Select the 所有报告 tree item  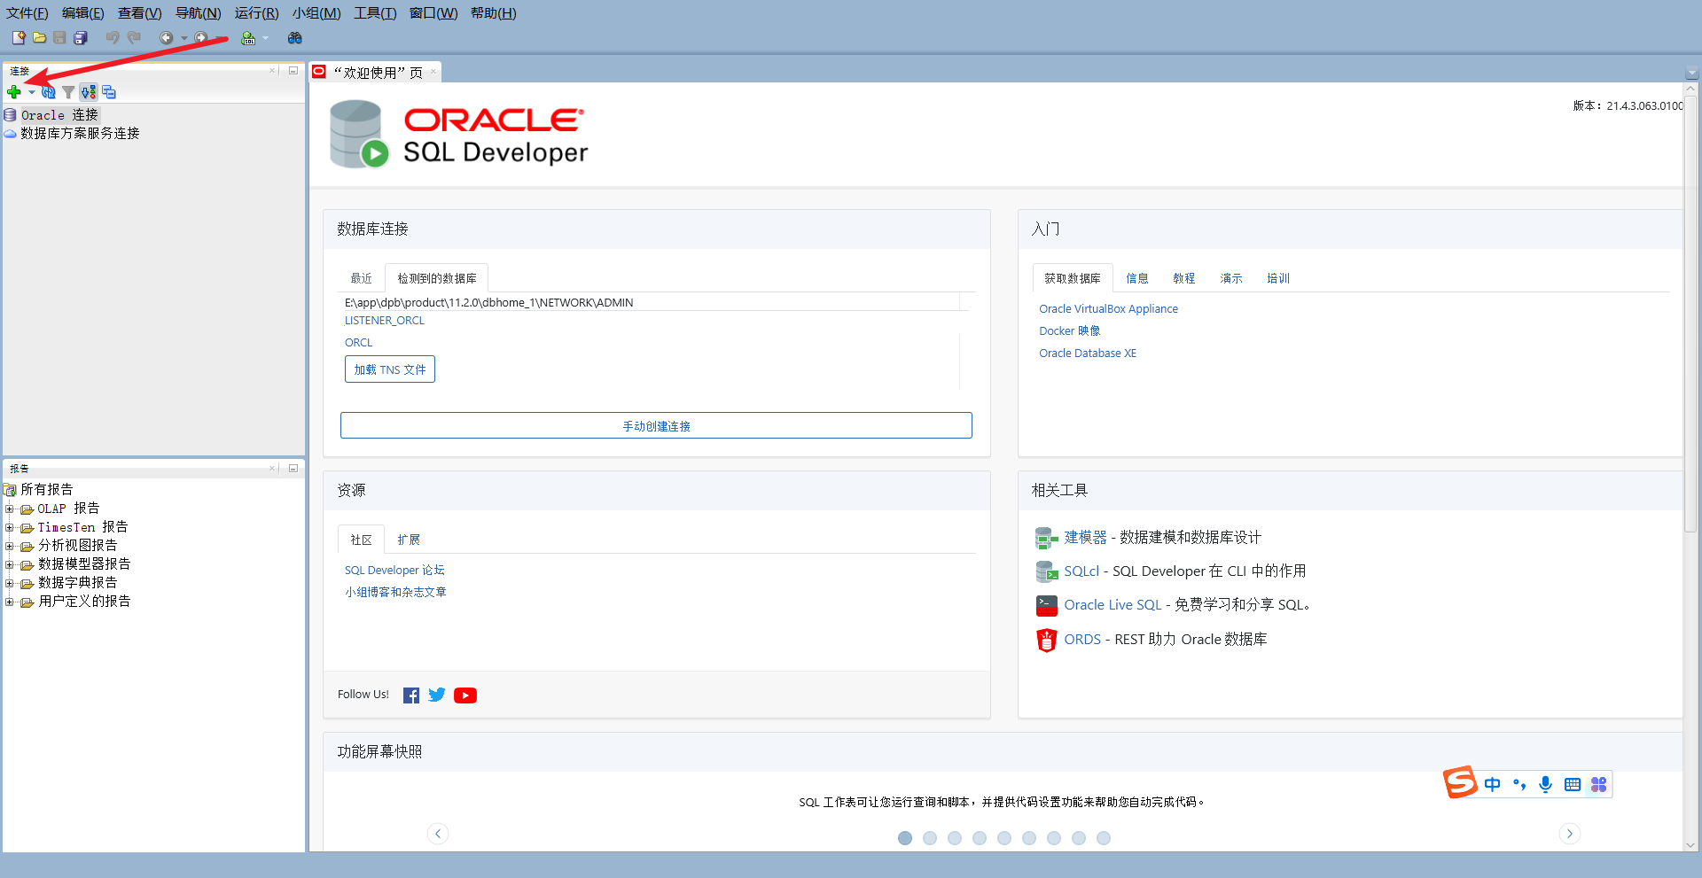47,490
